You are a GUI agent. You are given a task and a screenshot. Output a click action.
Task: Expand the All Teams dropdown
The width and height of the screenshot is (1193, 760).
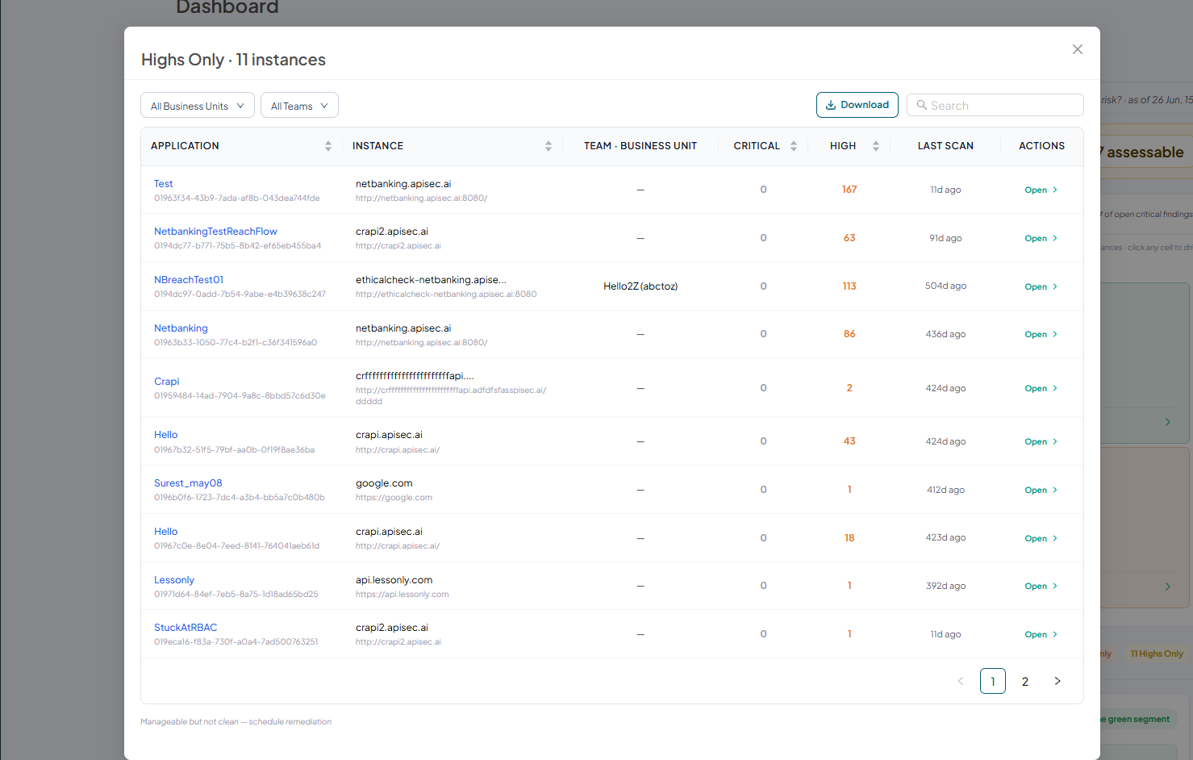299,106
